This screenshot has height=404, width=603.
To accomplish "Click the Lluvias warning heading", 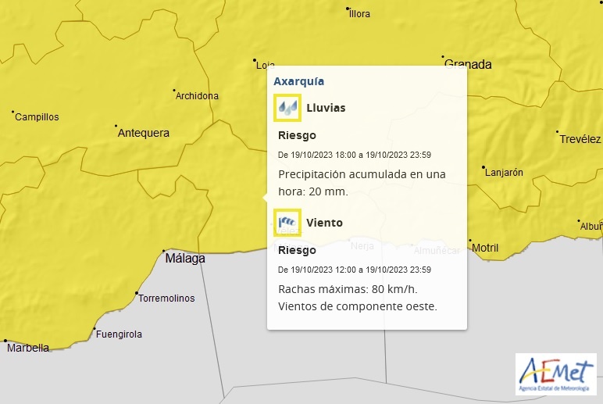I will (x=326, y=108).
